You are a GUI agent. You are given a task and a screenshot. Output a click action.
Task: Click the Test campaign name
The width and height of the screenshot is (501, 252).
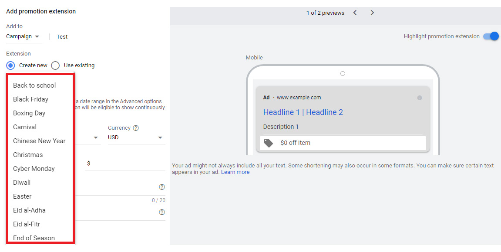pos(62,36)
